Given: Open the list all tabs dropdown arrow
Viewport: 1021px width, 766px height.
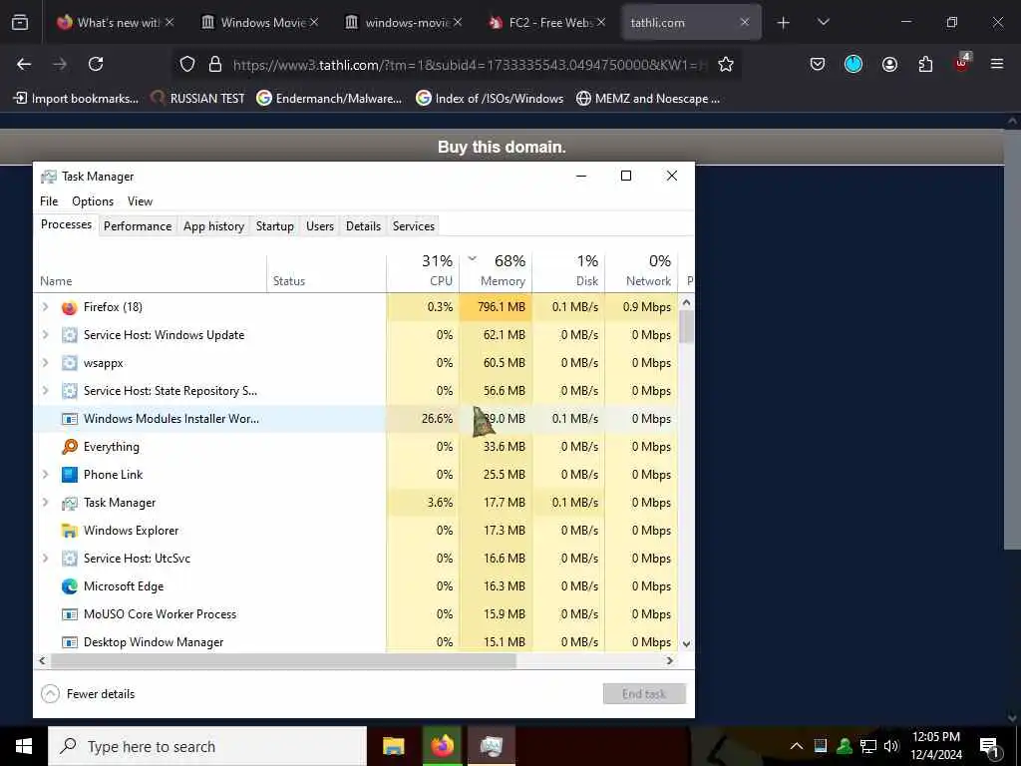Looking at the screenshot, I should coord(823,22).
